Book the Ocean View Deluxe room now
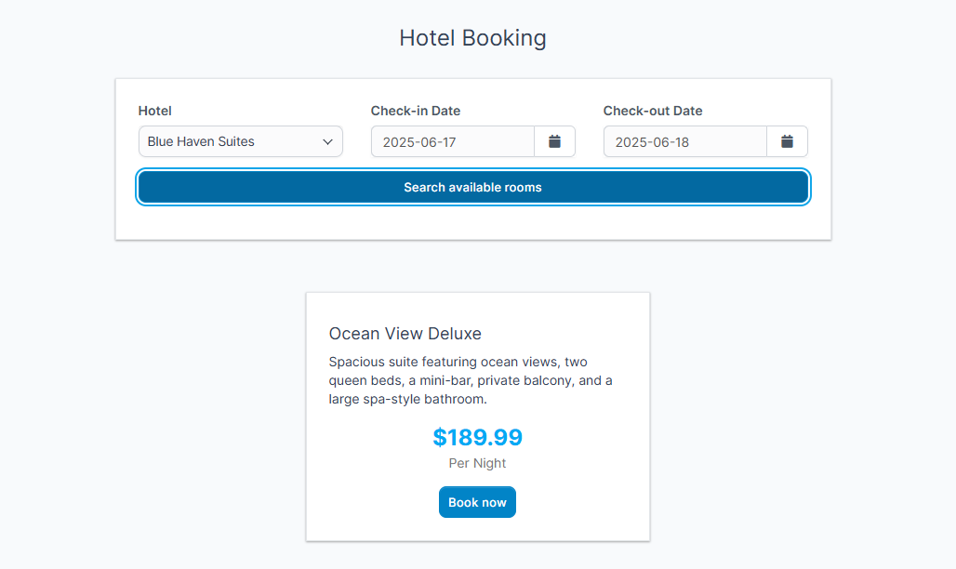This screenshot has width=956, height=569. click(477, 502)
